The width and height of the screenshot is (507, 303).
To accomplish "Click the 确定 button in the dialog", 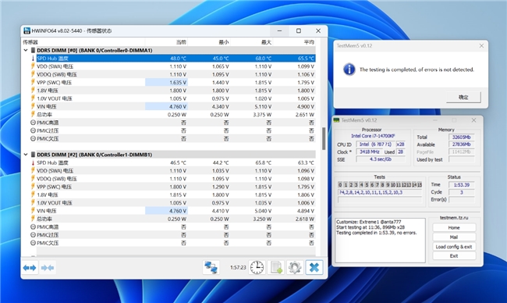I will click(x=463, y=97).
